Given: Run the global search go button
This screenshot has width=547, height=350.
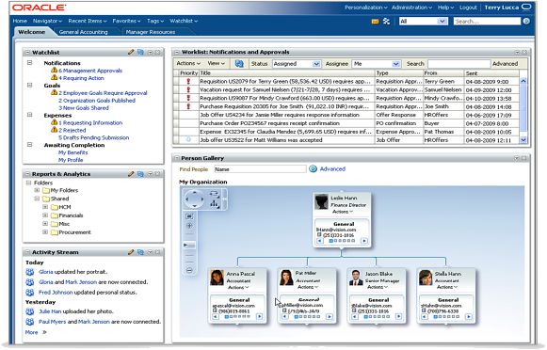Looking at the screenshot, I should click(x=526, y=22).
